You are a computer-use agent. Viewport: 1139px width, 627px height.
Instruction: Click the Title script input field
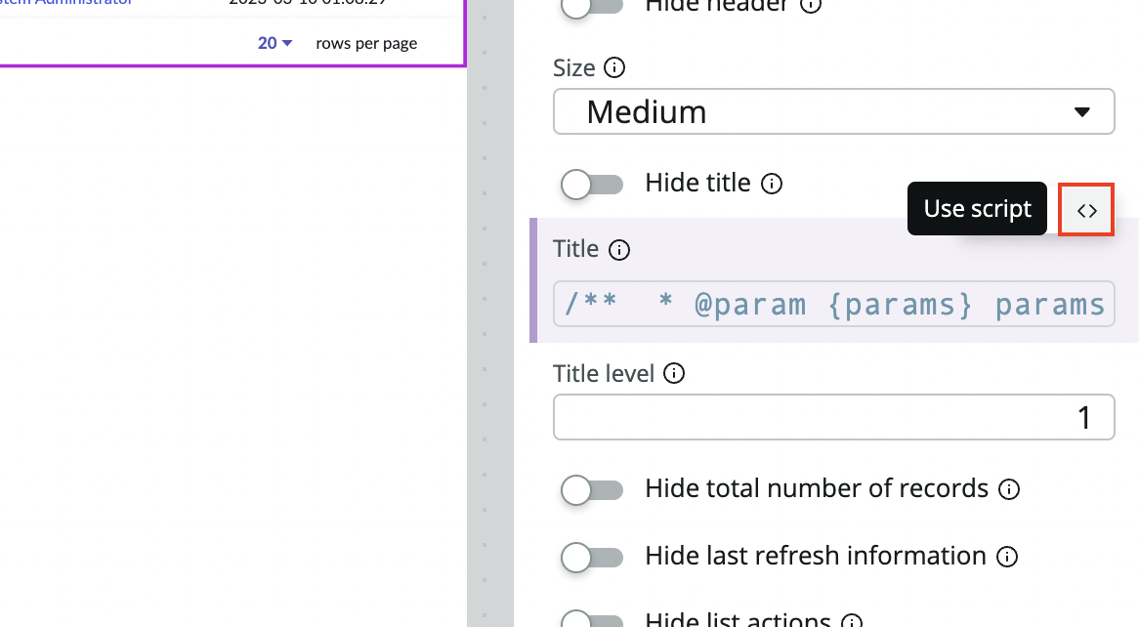pyautogui.click(x=833, y=304)
